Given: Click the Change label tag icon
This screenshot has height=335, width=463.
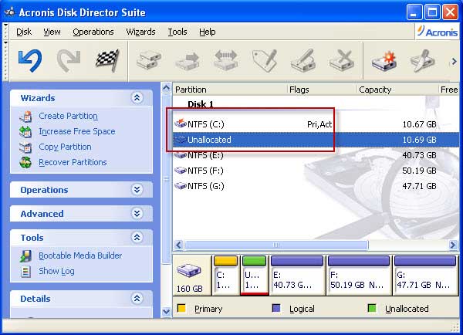Looking at the screenshot, I should pos(265,60).
